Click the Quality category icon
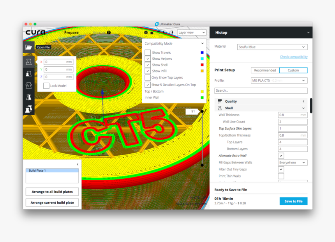Viewport: 335px width, 242px height. [220, 101]
